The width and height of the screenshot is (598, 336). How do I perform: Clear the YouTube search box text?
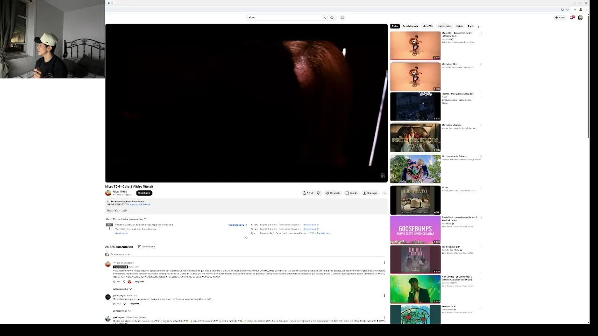click(325, 18)
